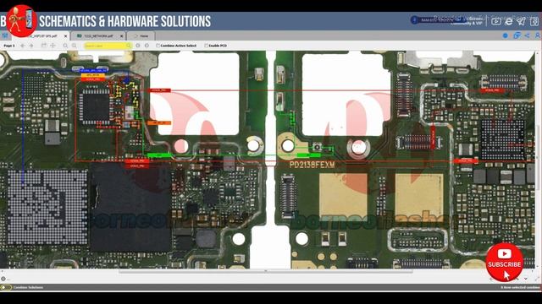The height and width of the screenshot is (304, 542).
Task: Go to previous page with left arrow
Action: pyautogui.click(x=23, y=46)
